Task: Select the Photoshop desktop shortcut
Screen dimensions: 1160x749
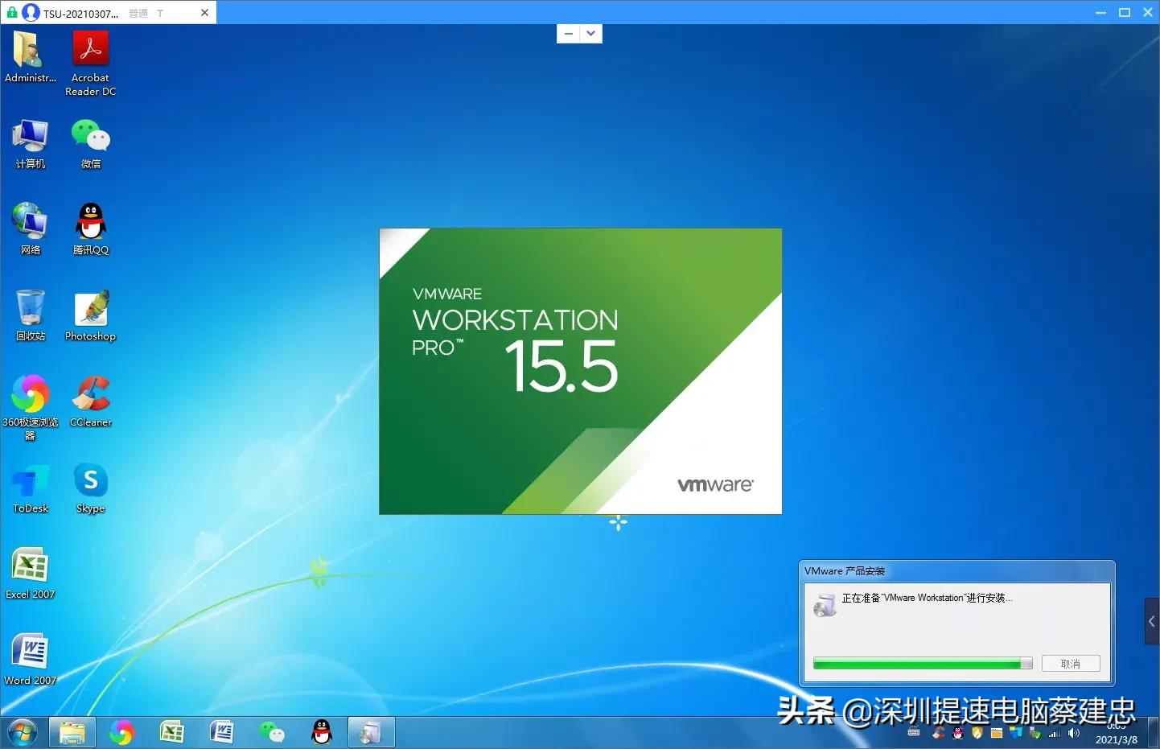Action: 90,310
